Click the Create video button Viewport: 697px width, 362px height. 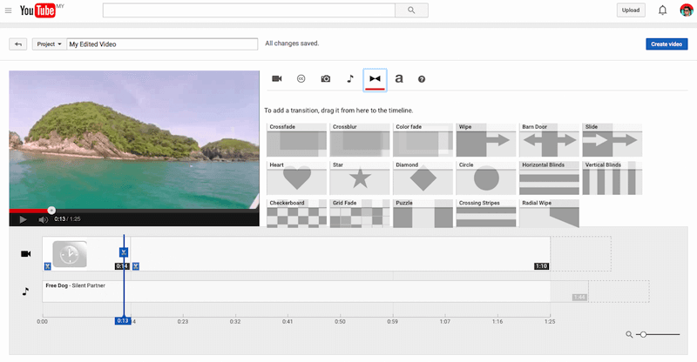coord(667,44)
